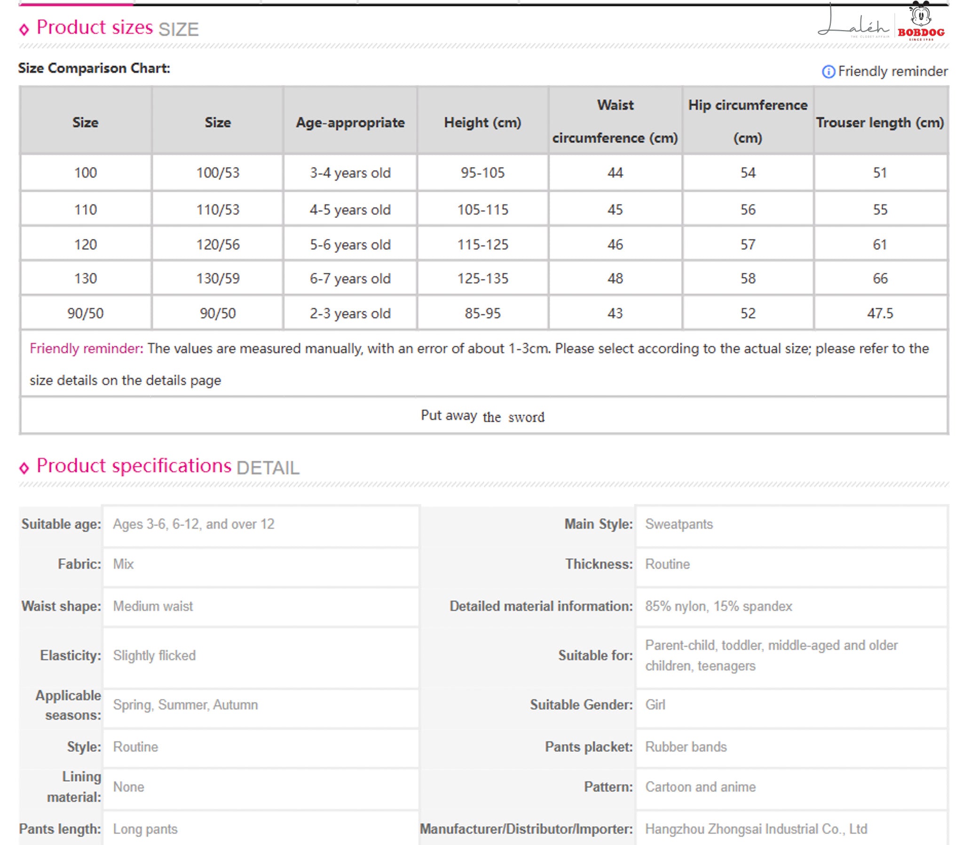
Task: Click the Pants placket value 'Rubber bands'
Action: (686, 747)
